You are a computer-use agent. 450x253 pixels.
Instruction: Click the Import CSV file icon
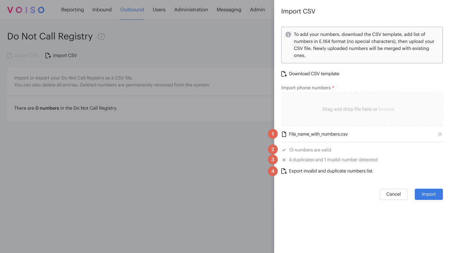click(x=47, y=55)
